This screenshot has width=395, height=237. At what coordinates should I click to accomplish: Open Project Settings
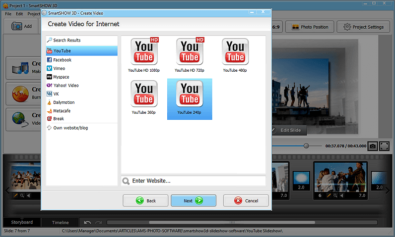(x=363, y=27)
